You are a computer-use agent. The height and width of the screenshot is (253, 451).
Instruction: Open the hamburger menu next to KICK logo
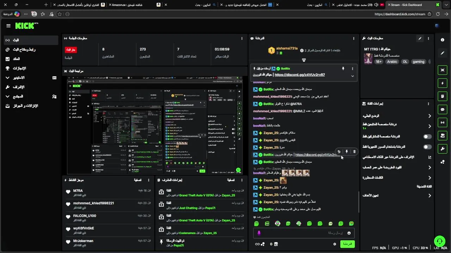coord(8,26)
